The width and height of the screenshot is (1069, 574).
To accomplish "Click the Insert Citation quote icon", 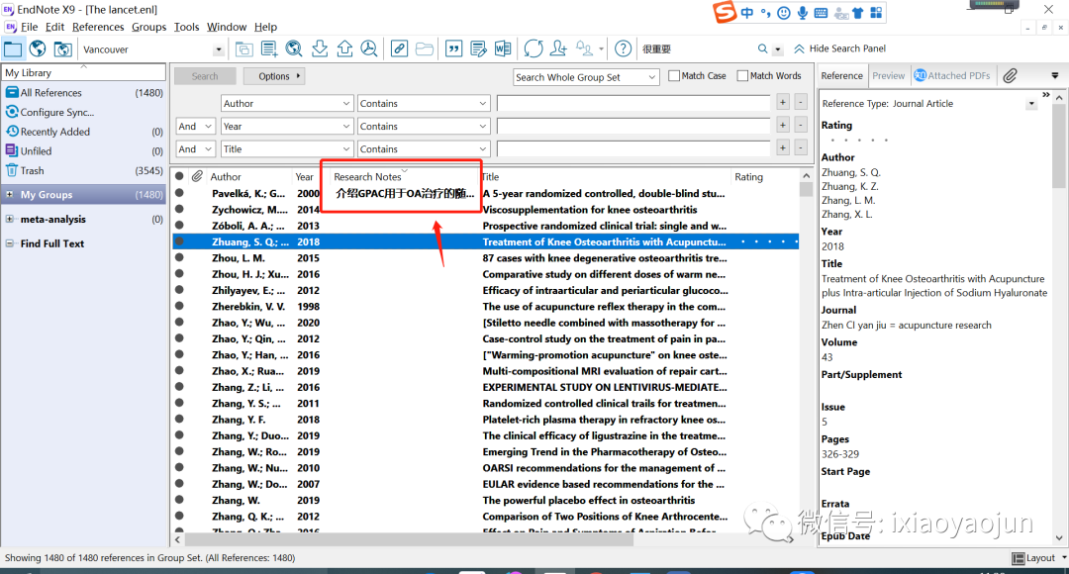I will pos(453,49).
